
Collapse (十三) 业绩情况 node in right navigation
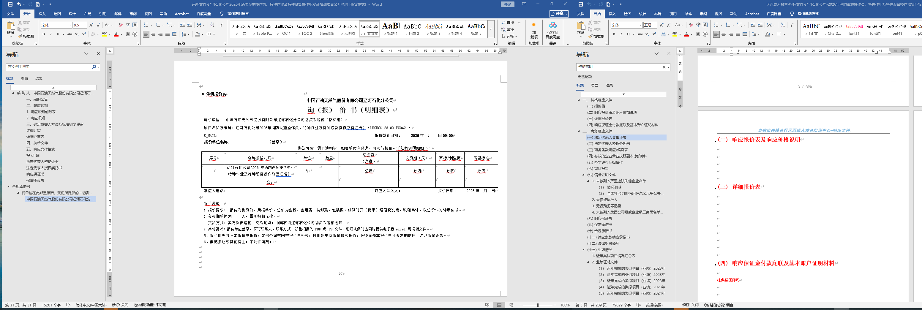click(584, 249)
